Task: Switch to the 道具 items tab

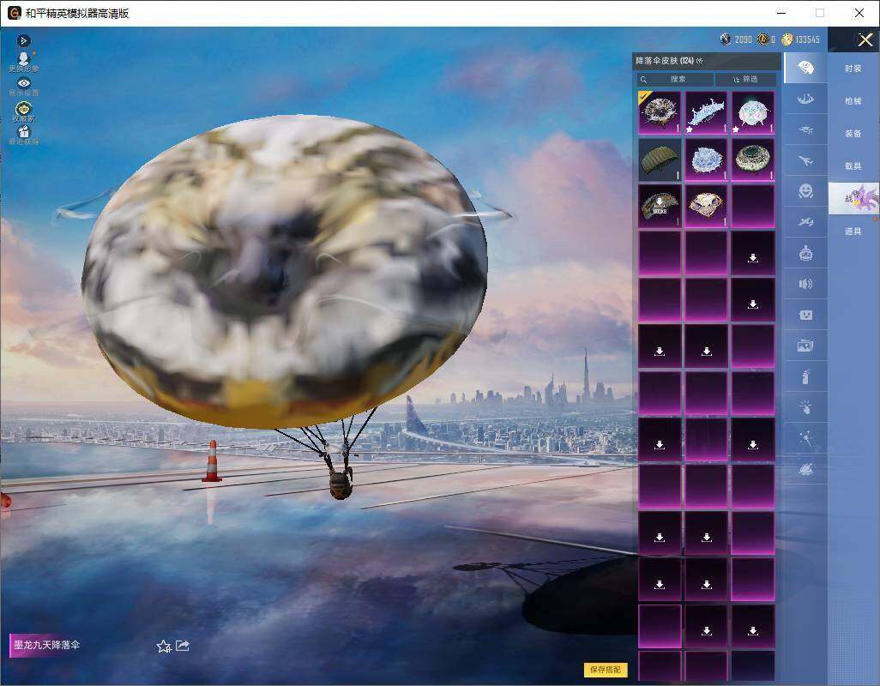Action: [x=853, y=232]
